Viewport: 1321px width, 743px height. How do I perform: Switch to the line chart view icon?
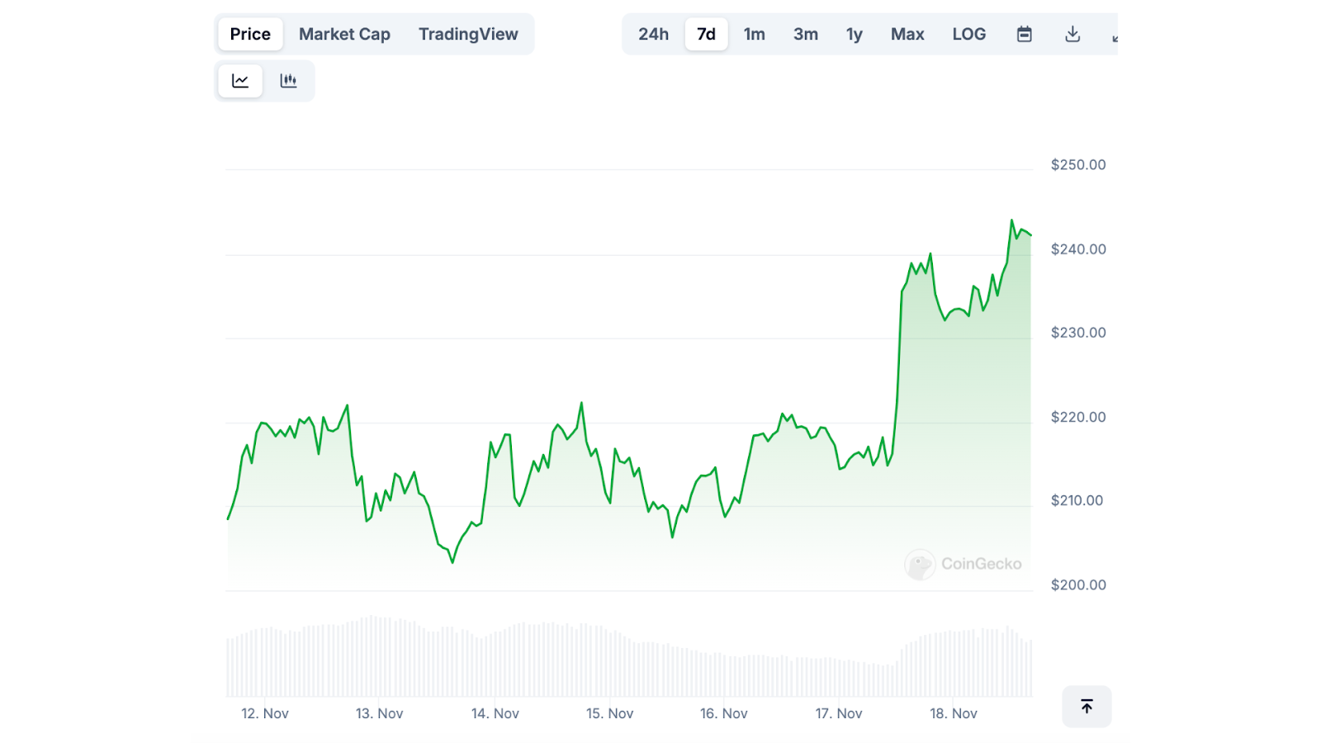pyautogui.click(x=240, y=81)
